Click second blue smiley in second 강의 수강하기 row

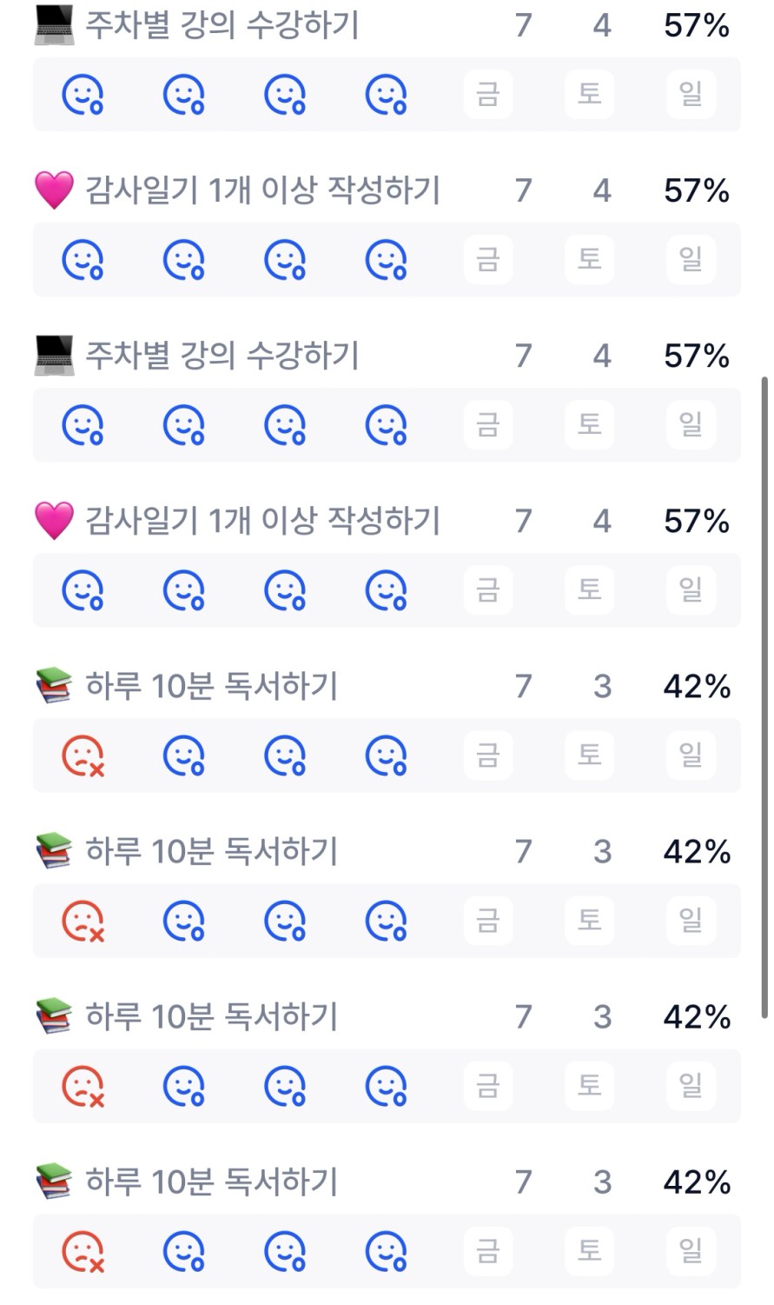click(184, 425)
